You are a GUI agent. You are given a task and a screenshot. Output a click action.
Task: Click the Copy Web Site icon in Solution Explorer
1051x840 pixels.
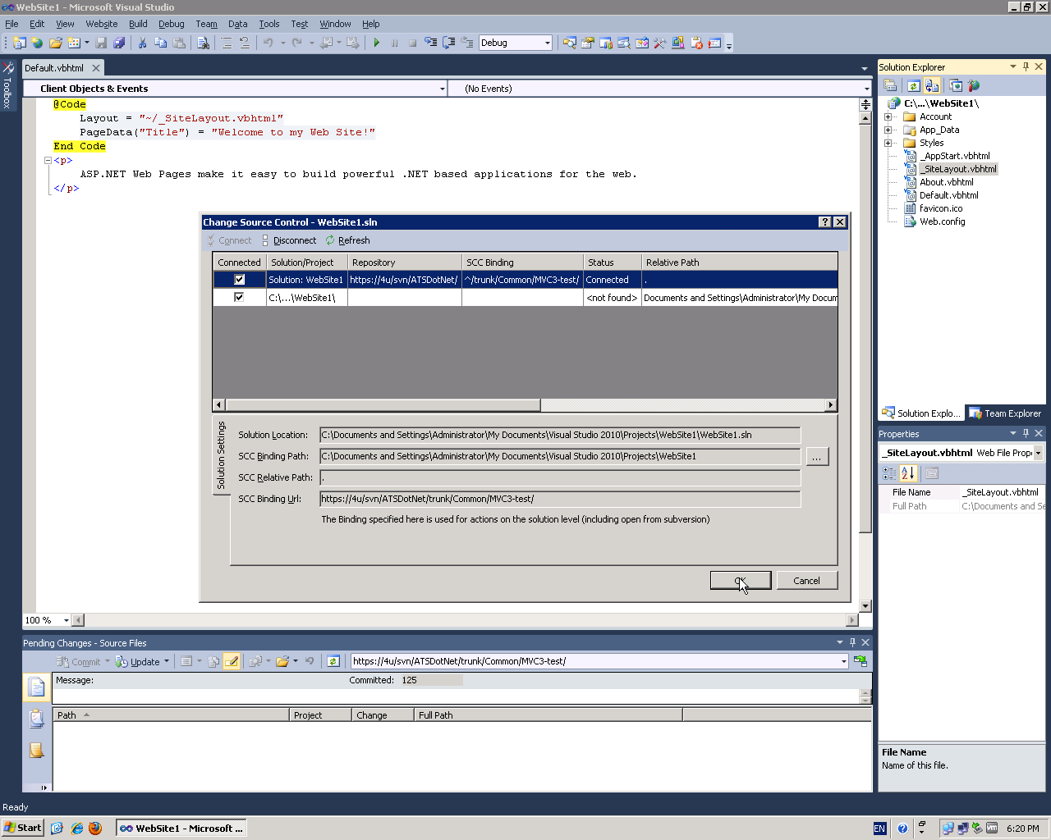pos(955,85)
